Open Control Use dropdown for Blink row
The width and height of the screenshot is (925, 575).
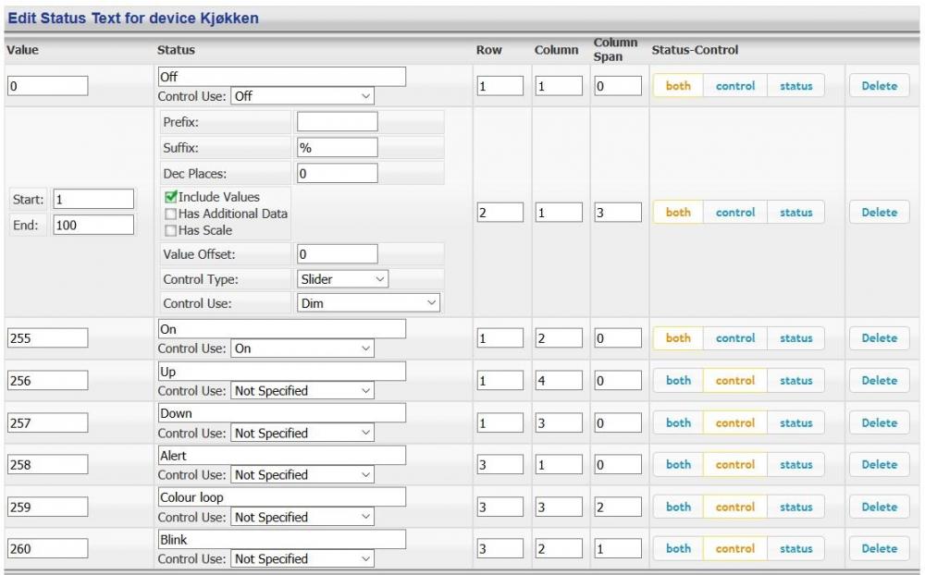302,558
